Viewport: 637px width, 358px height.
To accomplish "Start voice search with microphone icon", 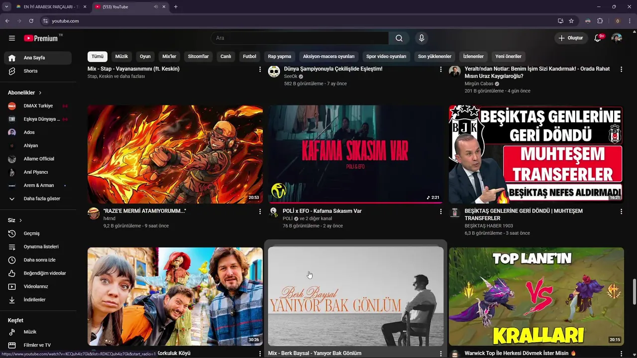I will pyautogui.click(x=422, y=38).
